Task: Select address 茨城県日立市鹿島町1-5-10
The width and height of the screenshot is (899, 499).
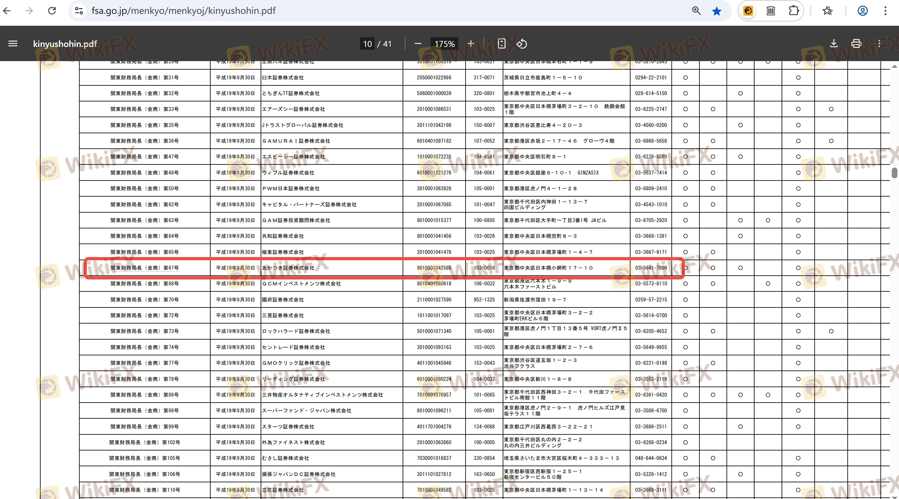Action: 543,77
